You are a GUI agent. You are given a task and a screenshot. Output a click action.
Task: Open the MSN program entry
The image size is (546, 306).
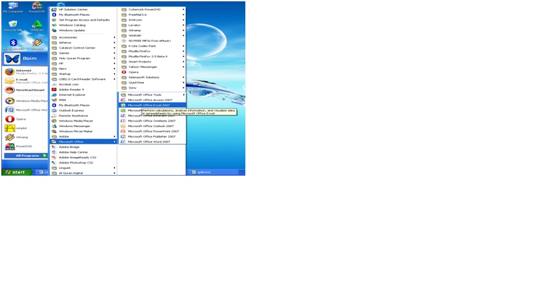pos(83,100)
